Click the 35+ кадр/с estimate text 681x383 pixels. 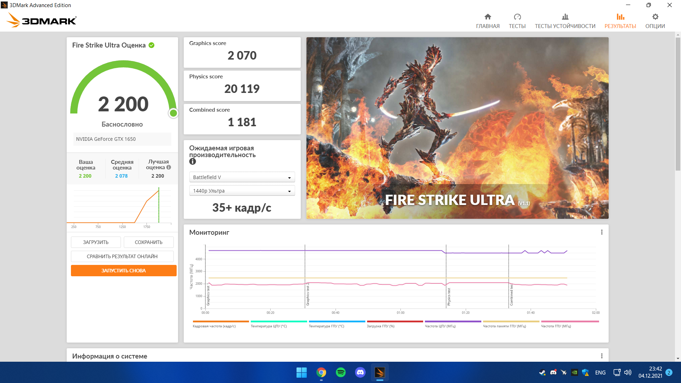click(x=242, y=208)
